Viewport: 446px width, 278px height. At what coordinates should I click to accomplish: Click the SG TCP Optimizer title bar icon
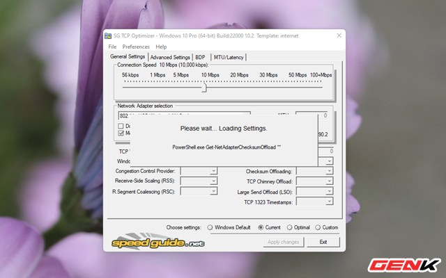(108, 35)
